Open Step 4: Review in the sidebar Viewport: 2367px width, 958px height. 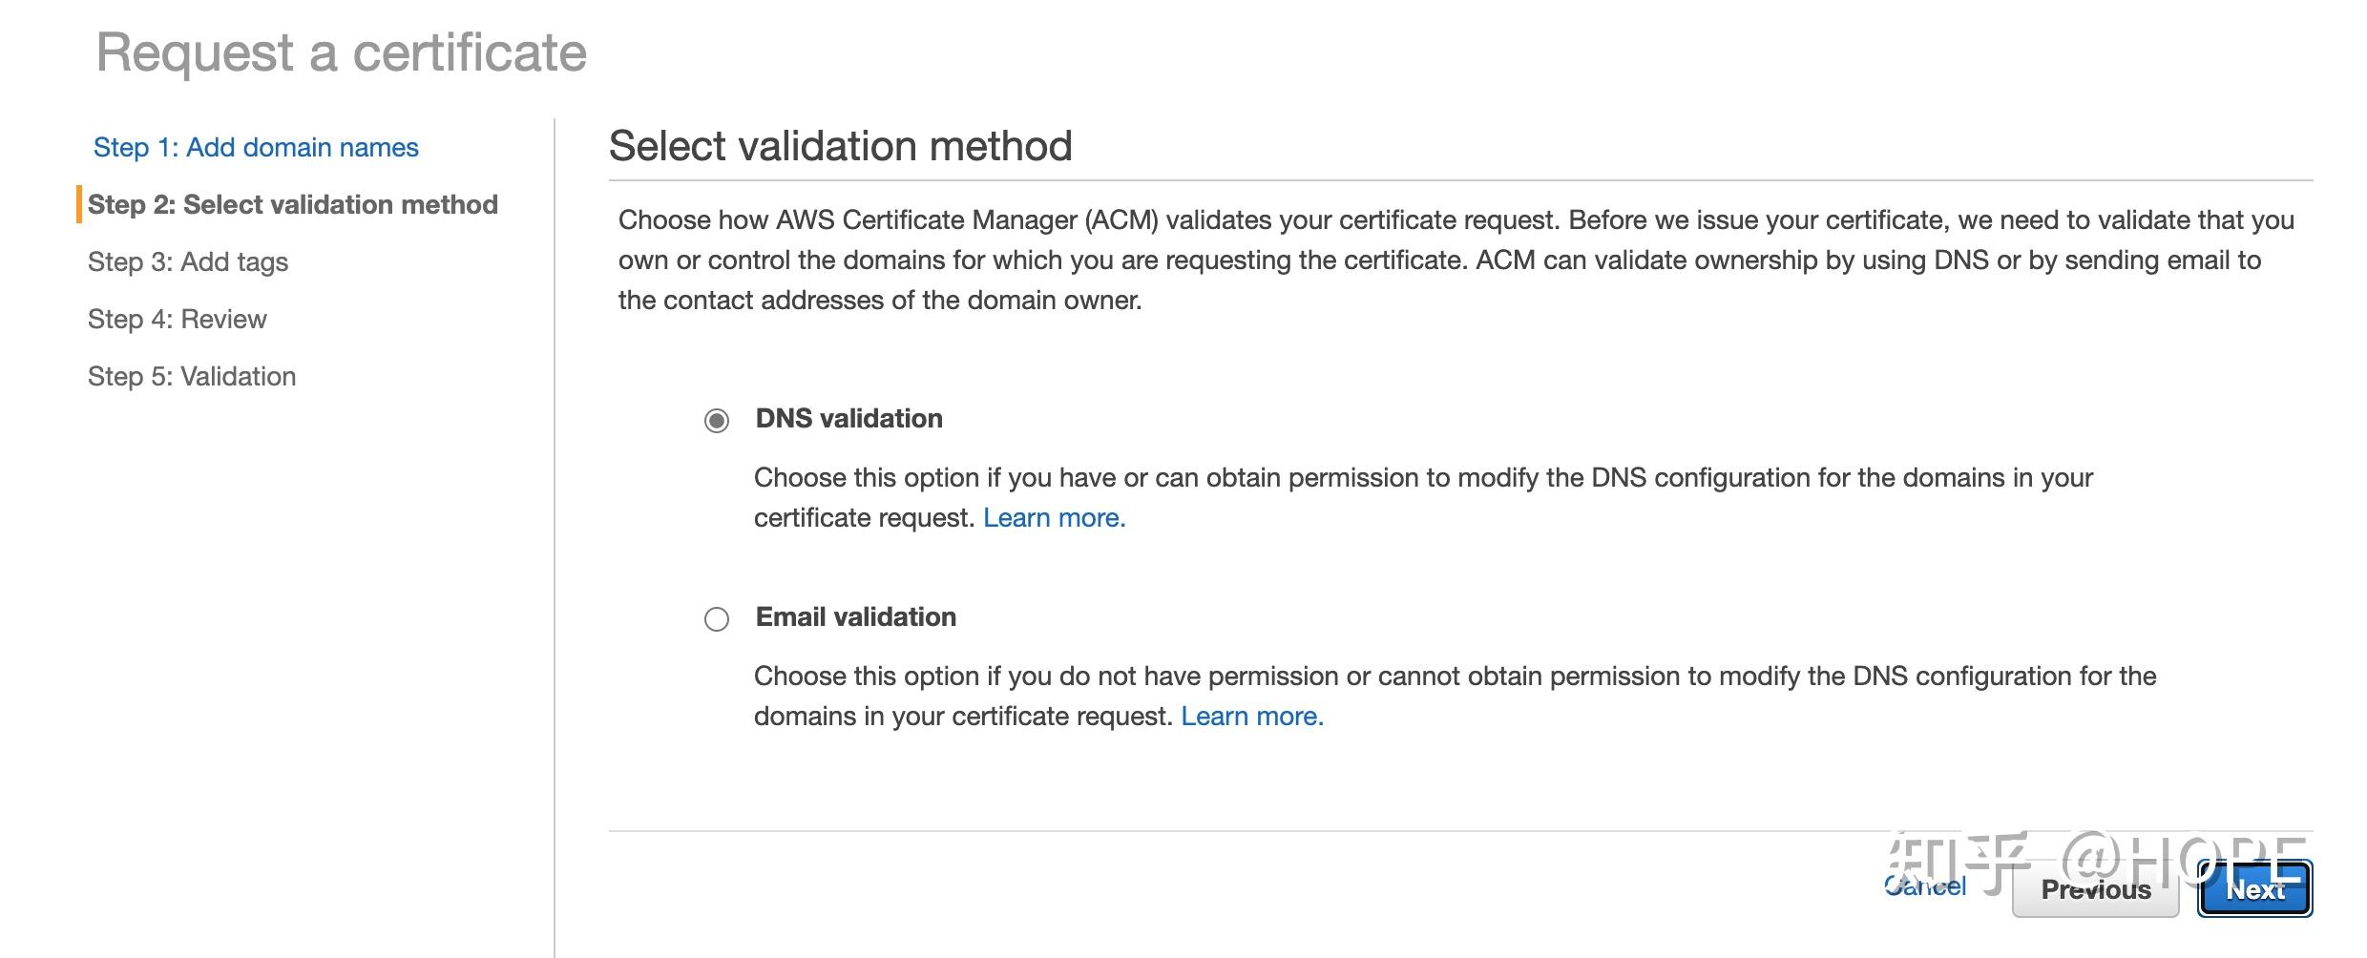click(178, 319)
